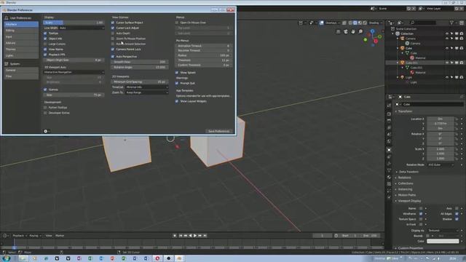This screenshot has height=262, width=466.
Task: Switch to the Editing preferences tab
Action: (21, 31)
